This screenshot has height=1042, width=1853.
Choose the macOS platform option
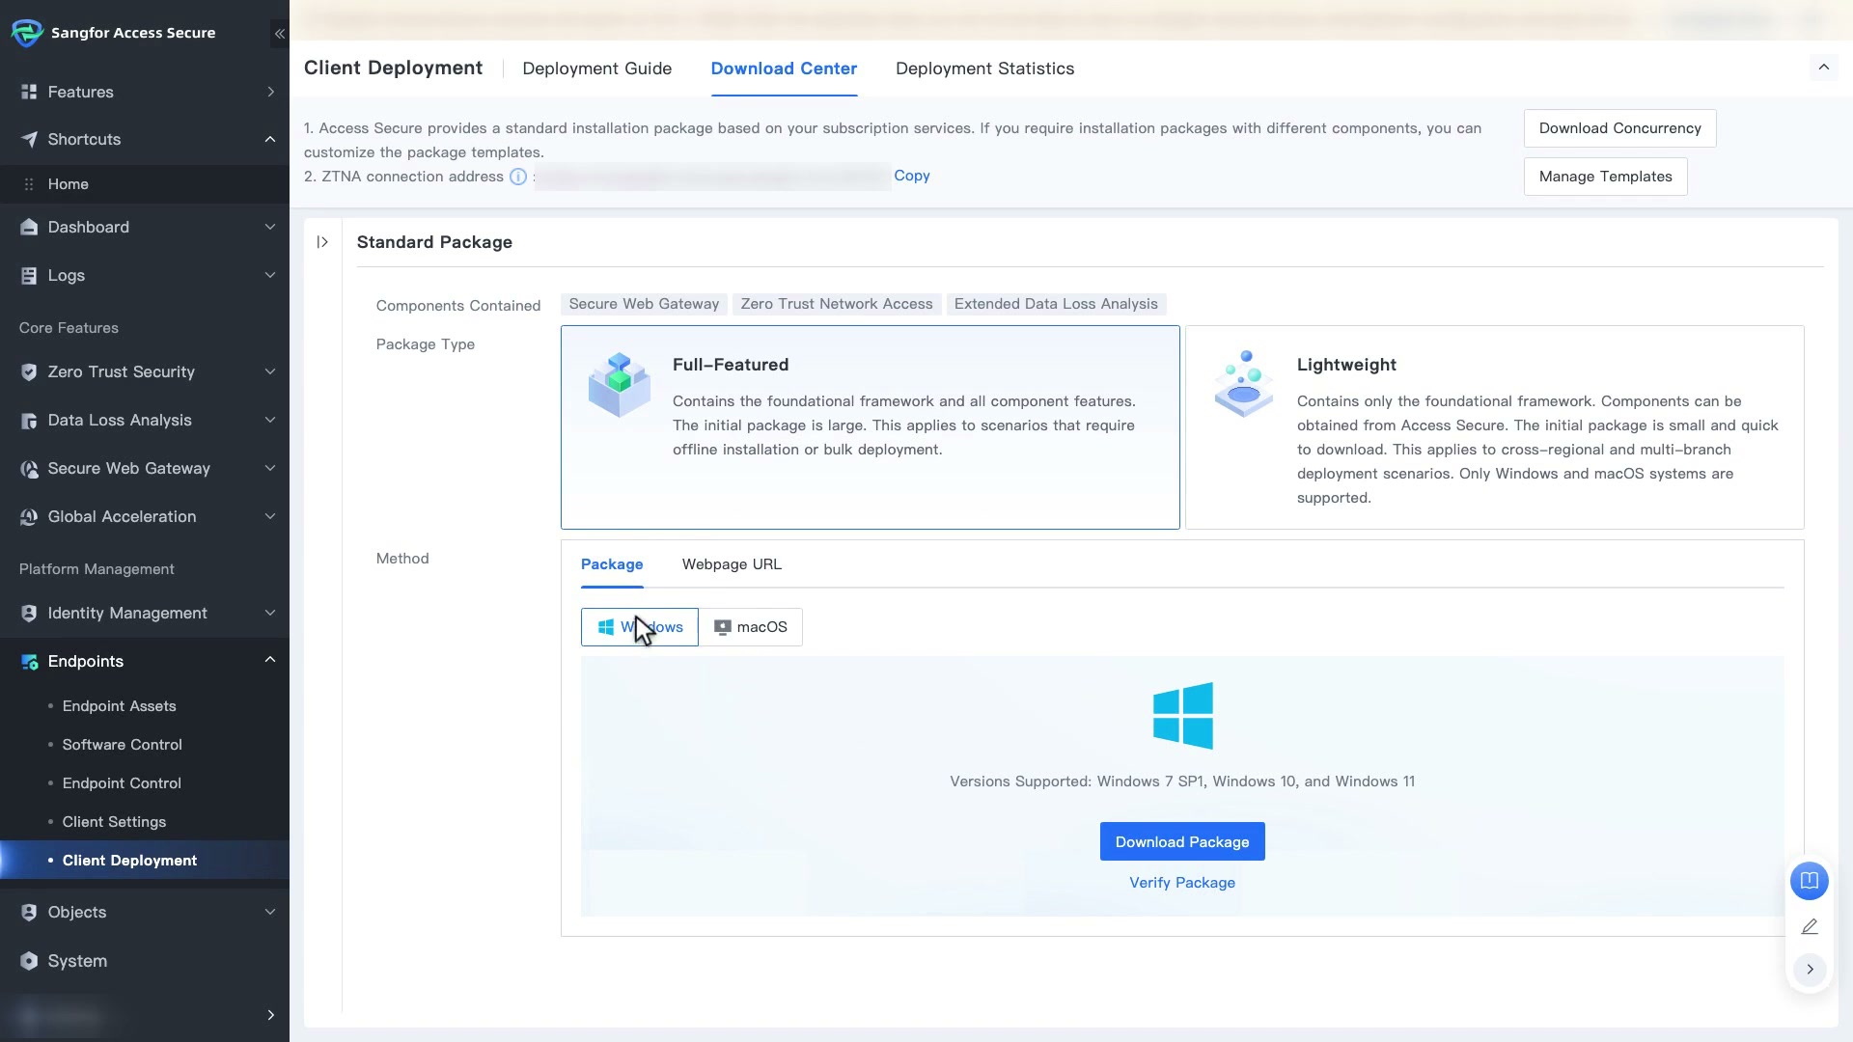(x=750, y=627)
